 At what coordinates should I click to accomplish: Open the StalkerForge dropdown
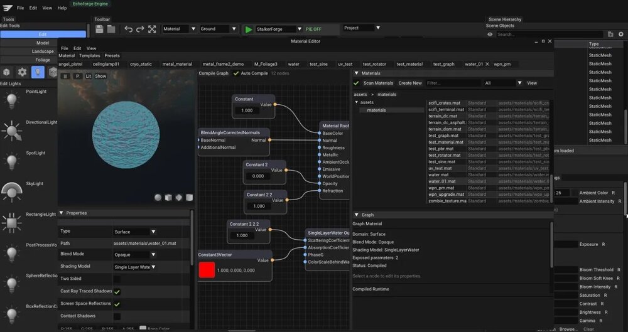coord(278,29)
